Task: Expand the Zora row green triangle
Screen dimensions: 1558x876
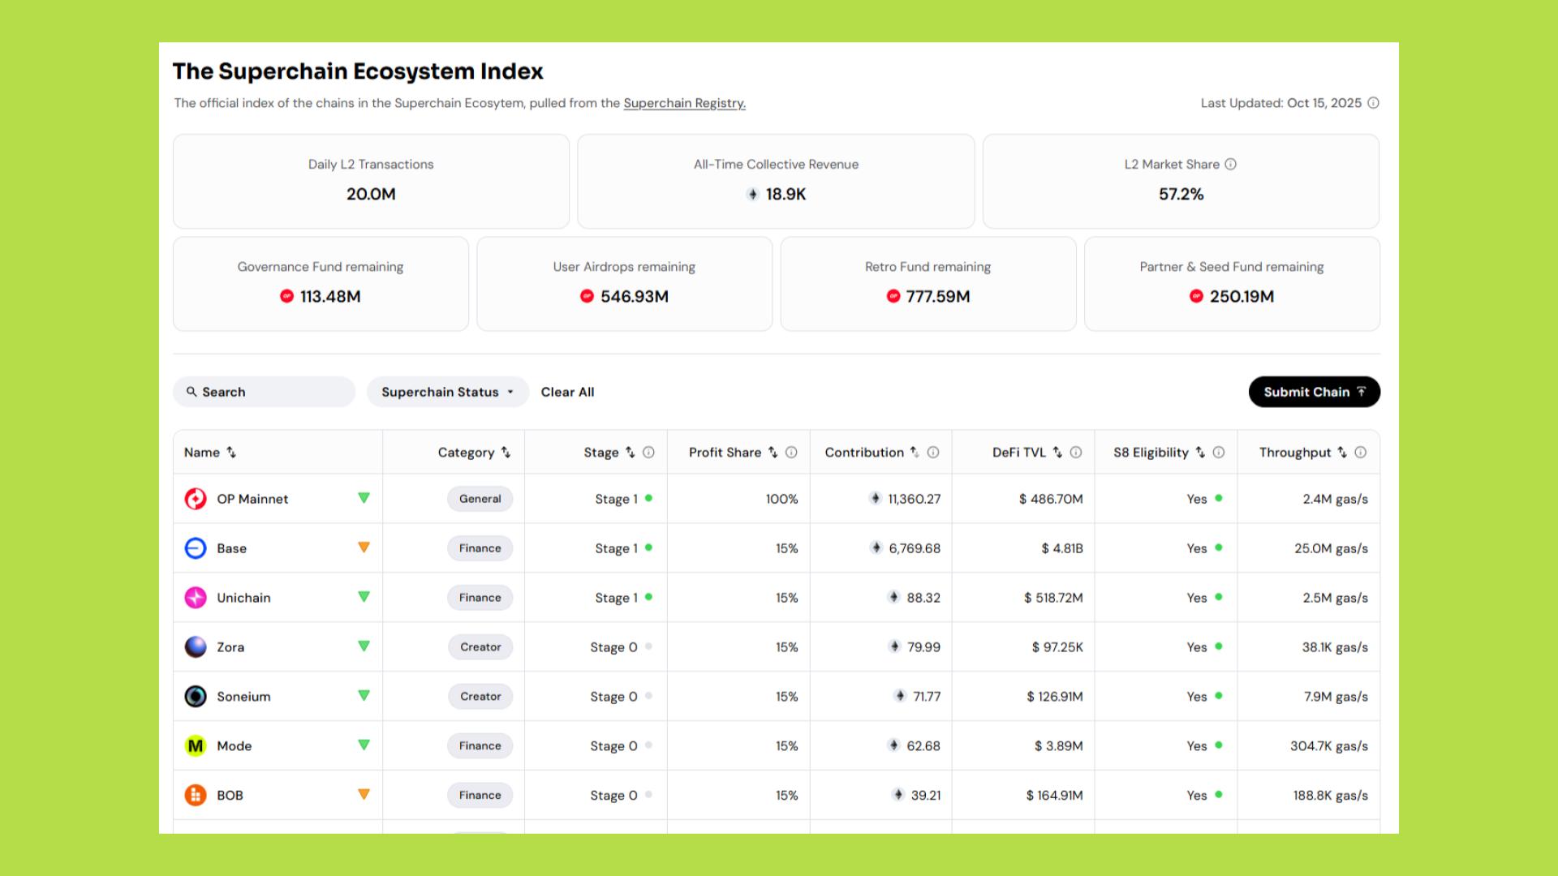Action: pos(364,646)
